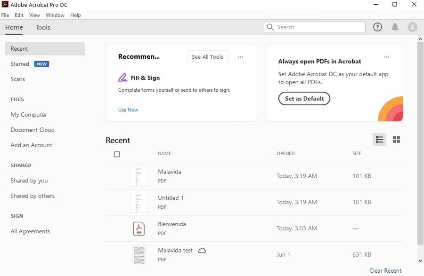
Task: Click the Clear Recent link
Action: pyautogui.click(x=385, y=270)
